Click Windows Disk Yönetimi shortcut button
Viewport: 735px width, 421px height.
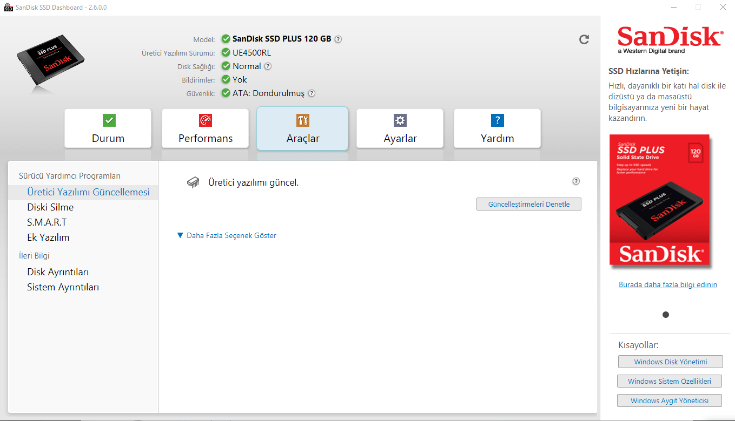[x=671, y=362]
